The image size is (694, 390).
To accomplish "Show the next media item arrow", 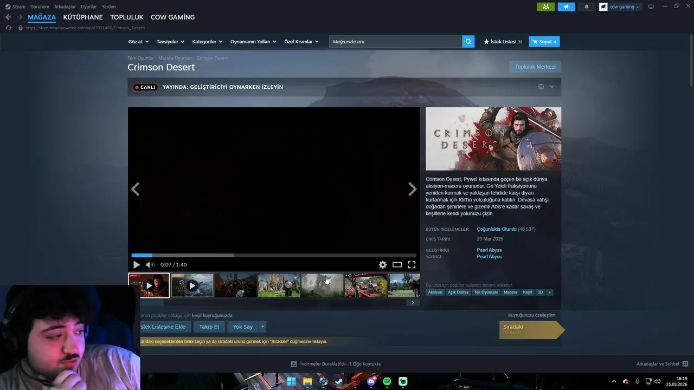I will [412, 189].
